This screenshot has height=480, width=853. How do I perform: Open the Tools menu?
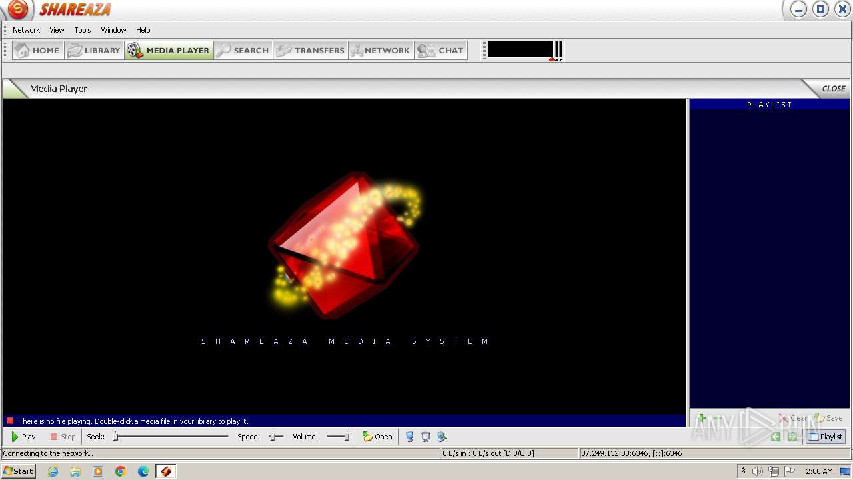[x=83, y=30]
